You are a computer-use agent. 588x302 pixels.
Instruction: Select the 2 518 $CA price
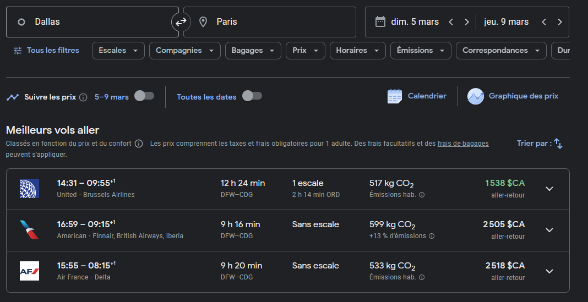(x=505, y=266)
